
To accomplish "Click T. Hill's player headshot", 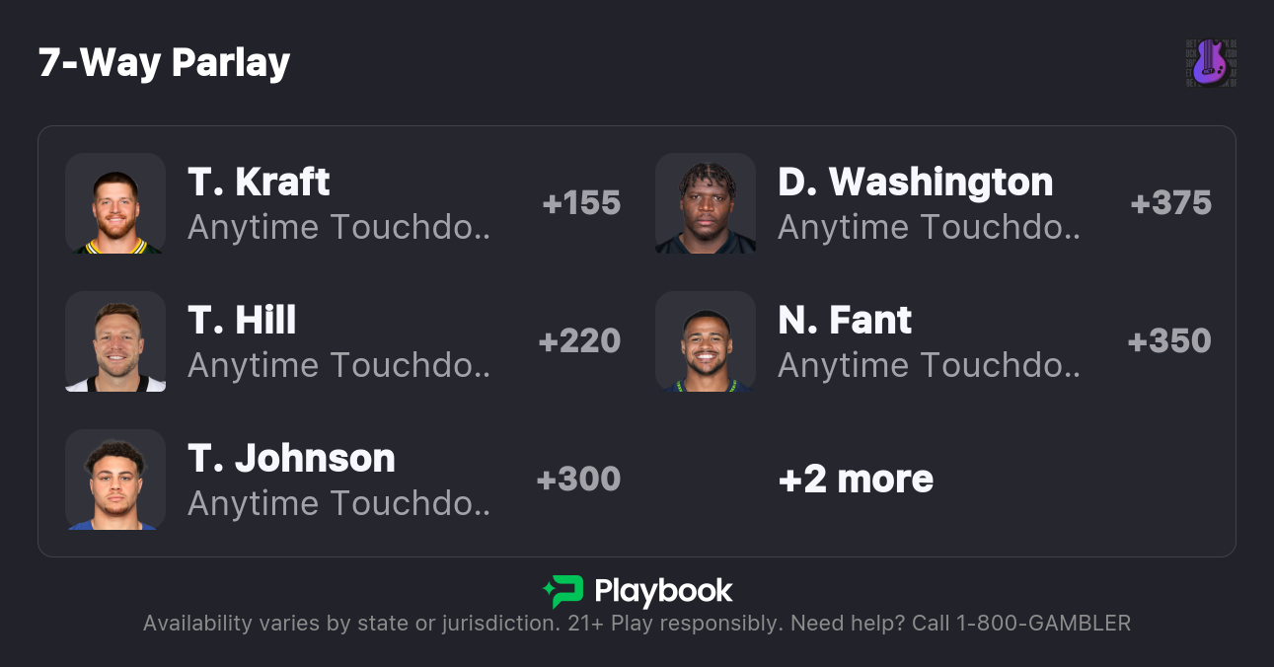I will pyautogui.click(x=115, y=341).
